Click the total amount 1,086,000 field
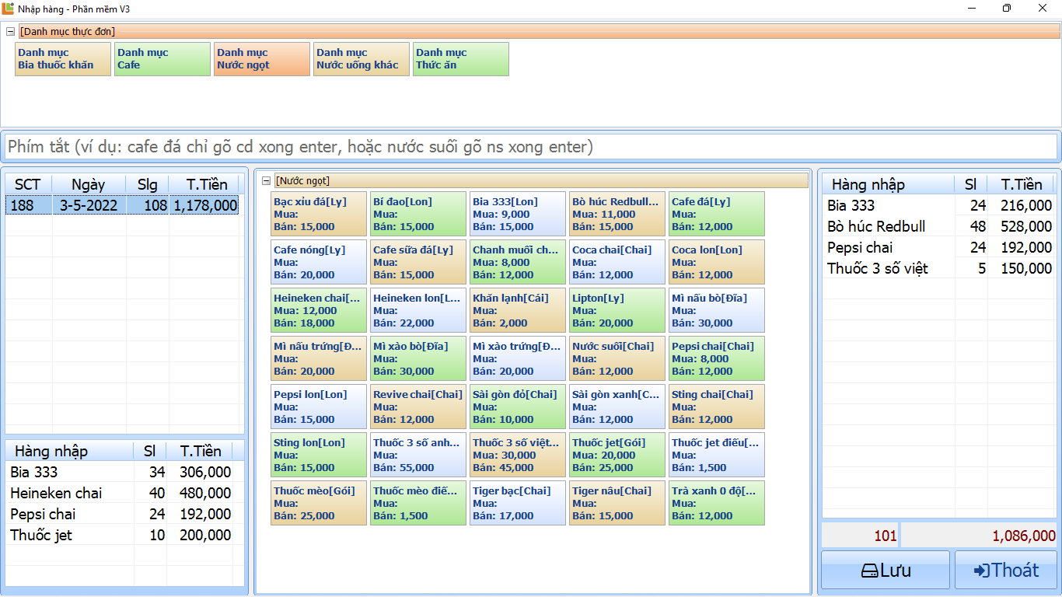1062x597 pixels. point(980,536)
